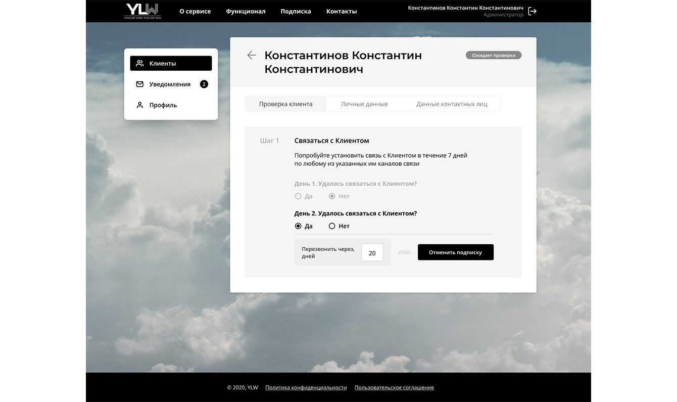The image size is (677, 402).
Task: Click the © 2020, YLW footer text
Action: point(243,387)
